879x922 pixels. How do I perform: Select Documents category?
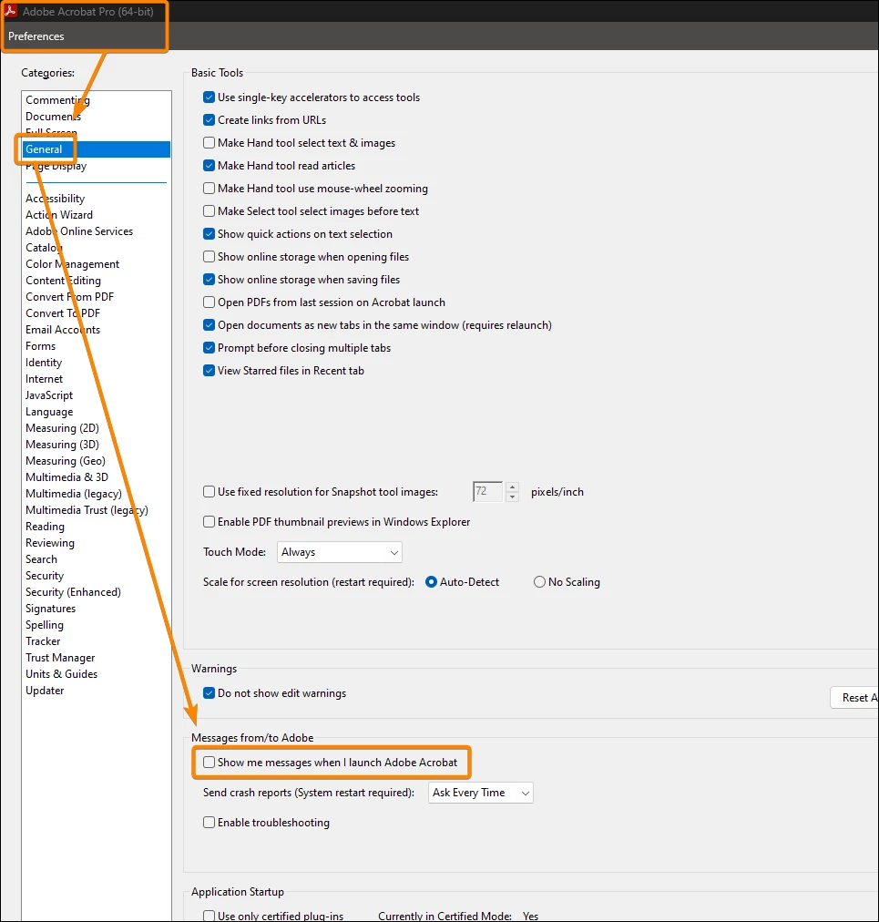53,117
